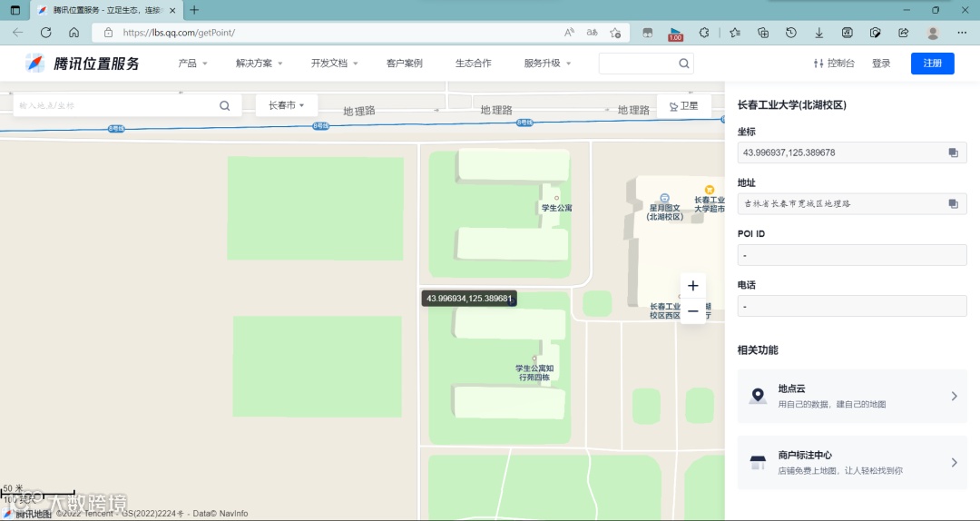
Task: Click the 43.996934,125.389681 coordinate tooltip
Action: pyautogui.click(x=469, y=299)
